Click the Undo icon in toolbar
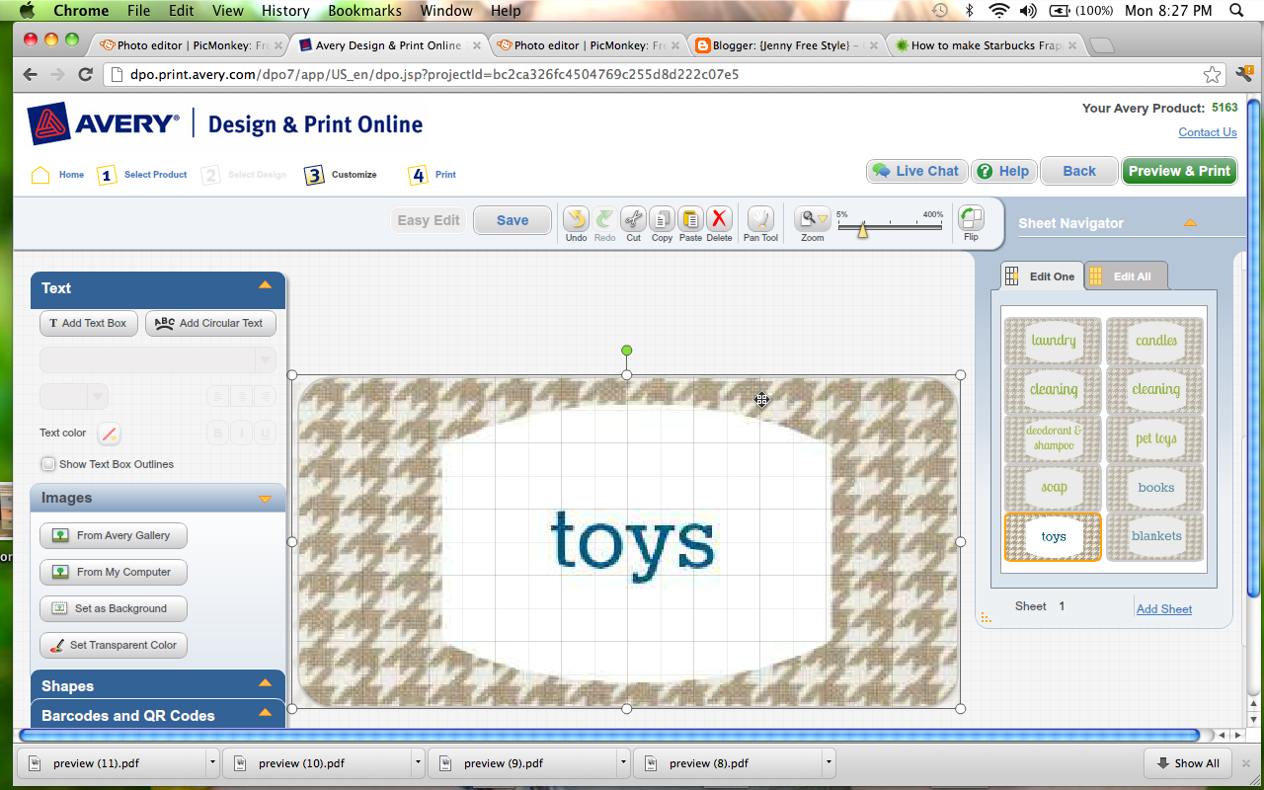Image resolution: width=1264 pixels, height=790 pixels. point(576,219)
